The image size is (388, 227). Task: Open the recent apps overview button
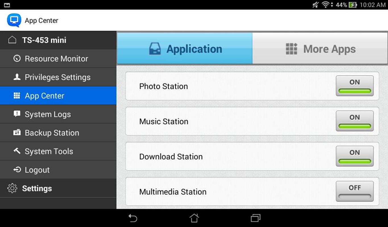(256, 218)
